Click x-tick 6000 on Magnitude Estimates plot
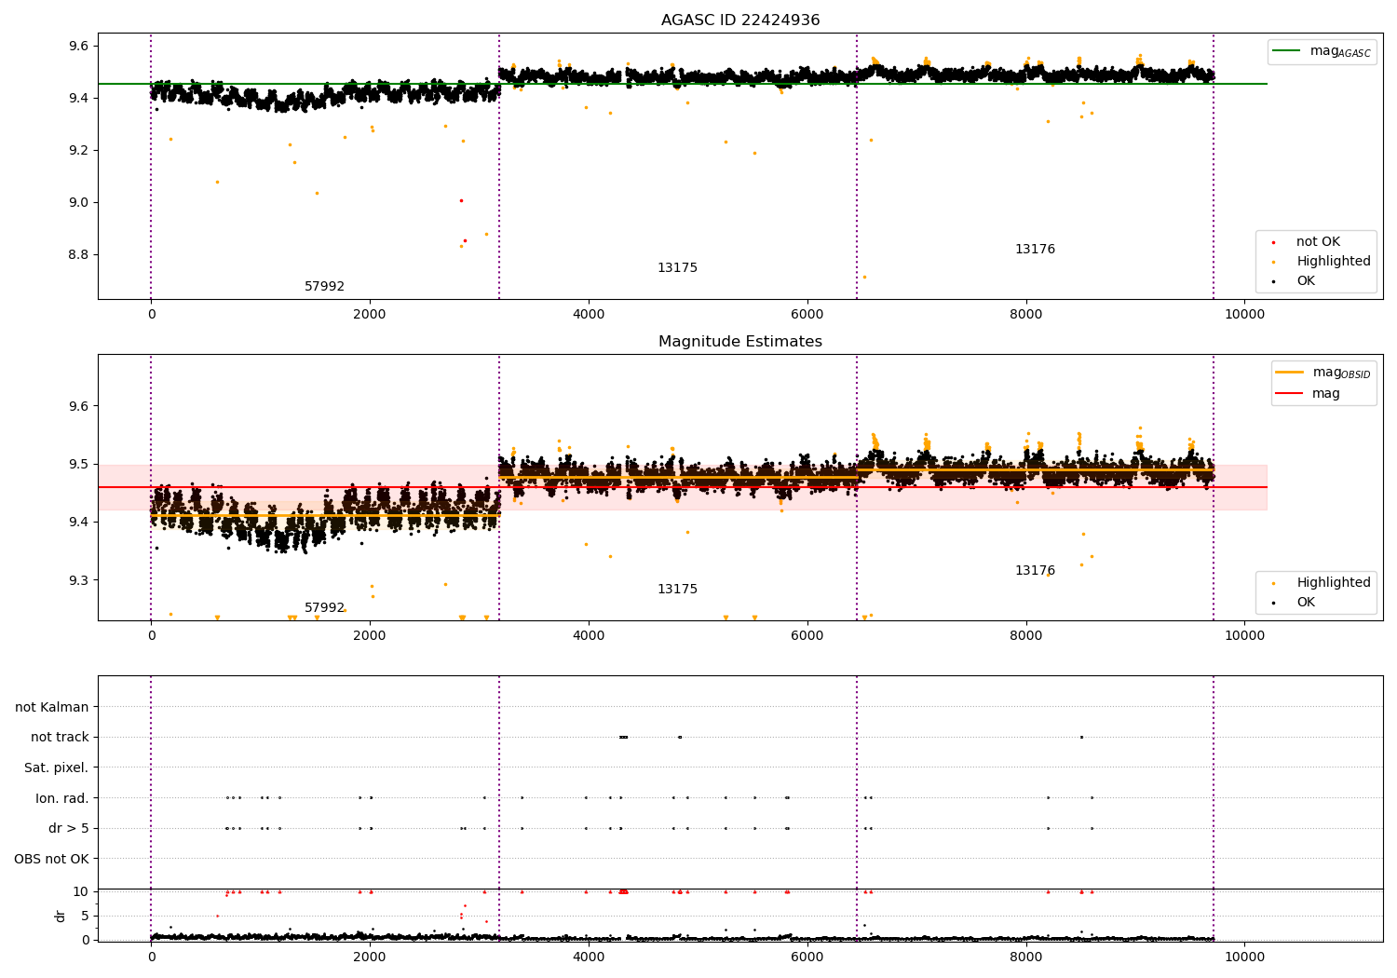 [807, 635]
